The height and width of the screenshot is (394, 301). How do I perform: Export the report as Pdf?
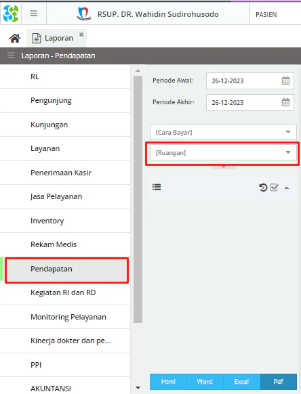click(279, 382)
